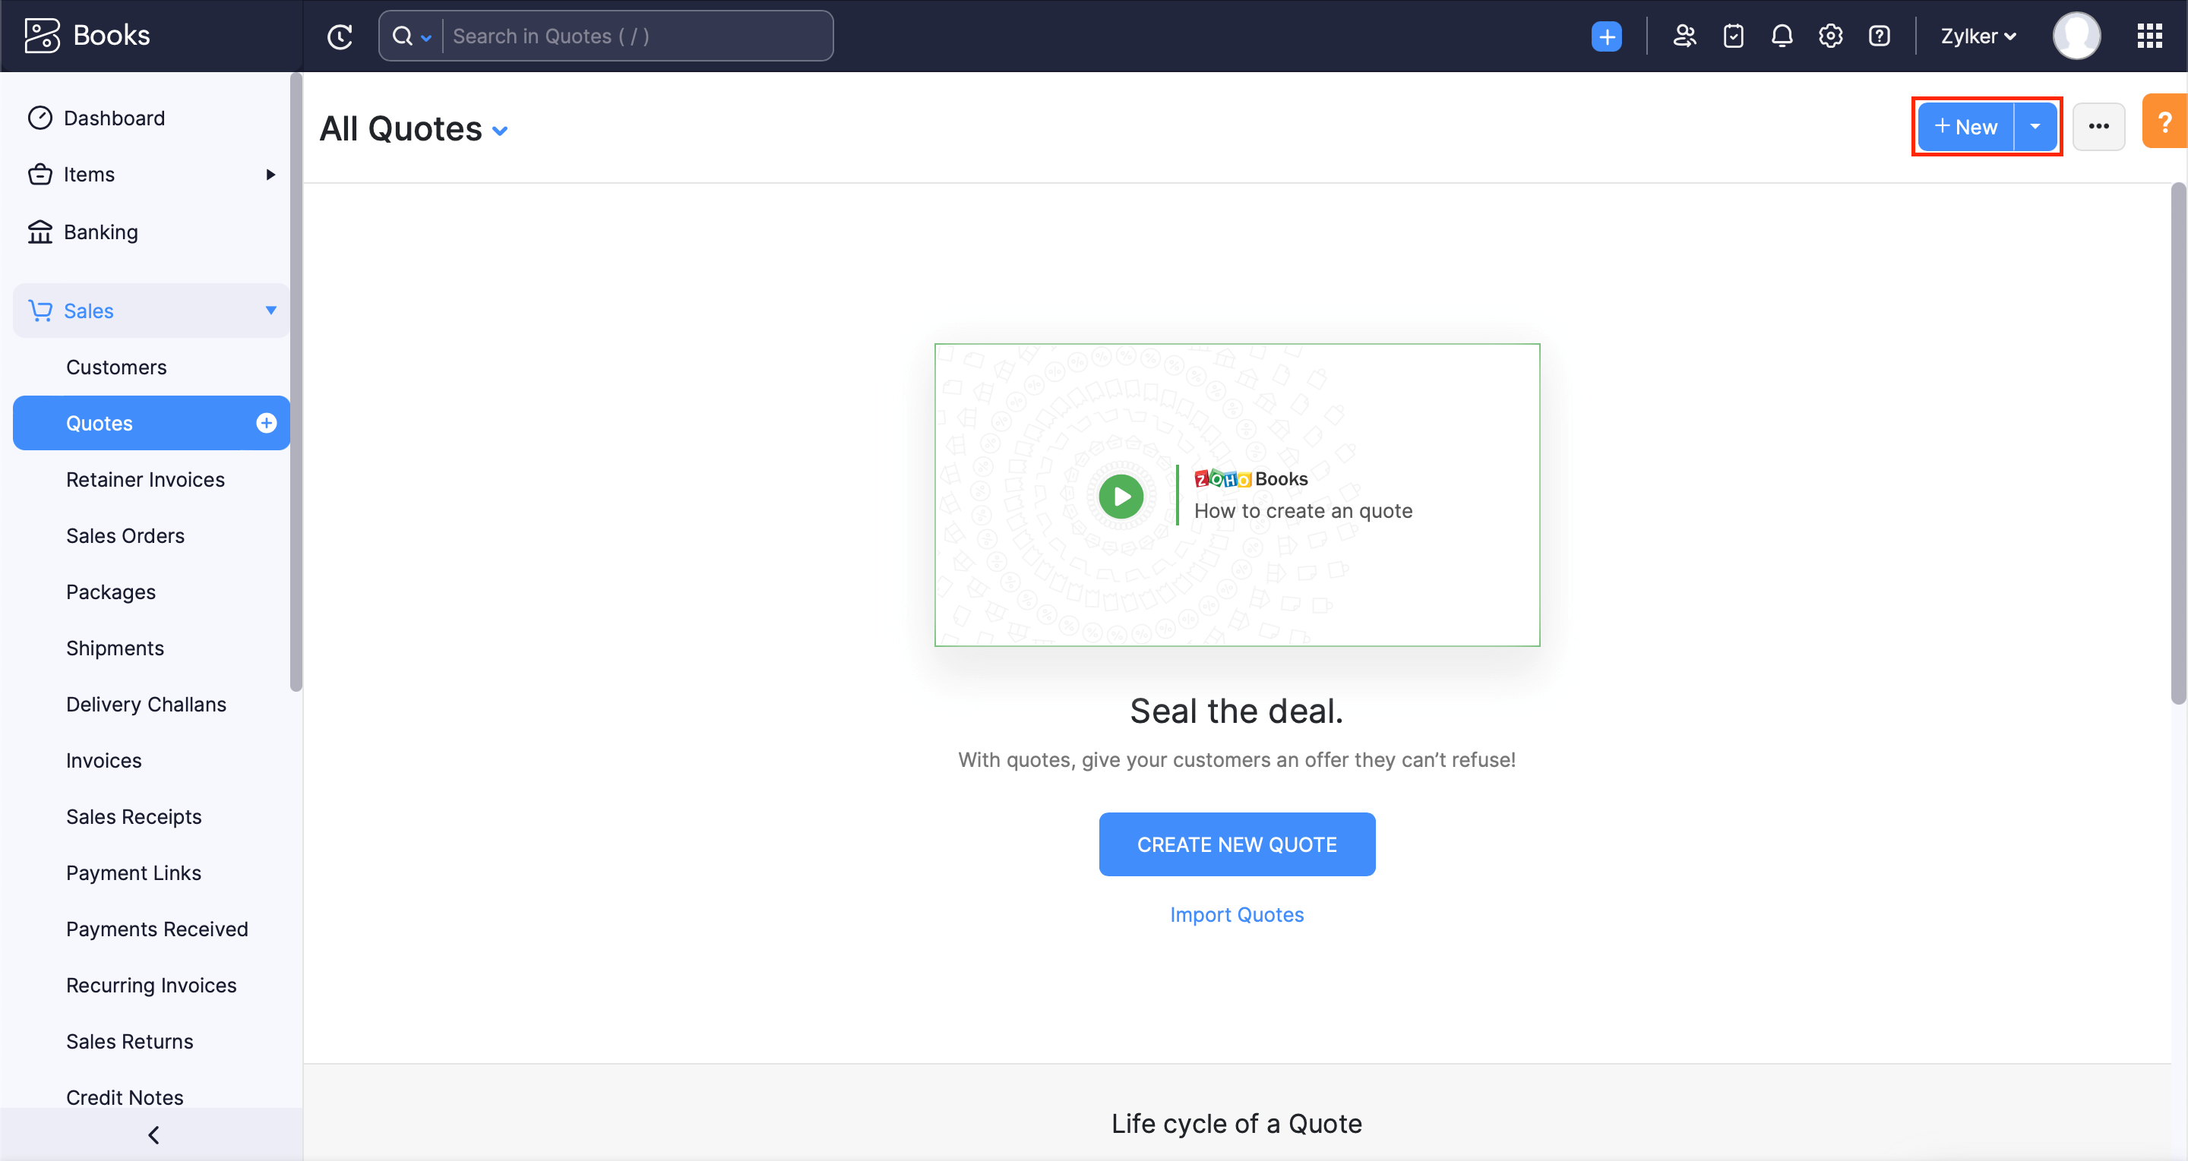Open Invoices from the sidebar

coord(103,760)
